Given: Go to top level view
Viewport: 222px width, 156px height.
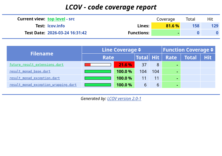Looking at the screenshot, I should pos(56,19).
